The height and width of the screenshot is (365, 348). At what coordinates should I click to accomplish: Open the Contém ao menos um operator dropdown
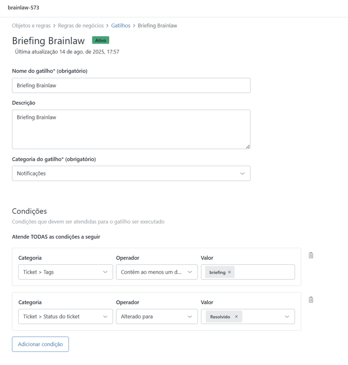point(156,272)
